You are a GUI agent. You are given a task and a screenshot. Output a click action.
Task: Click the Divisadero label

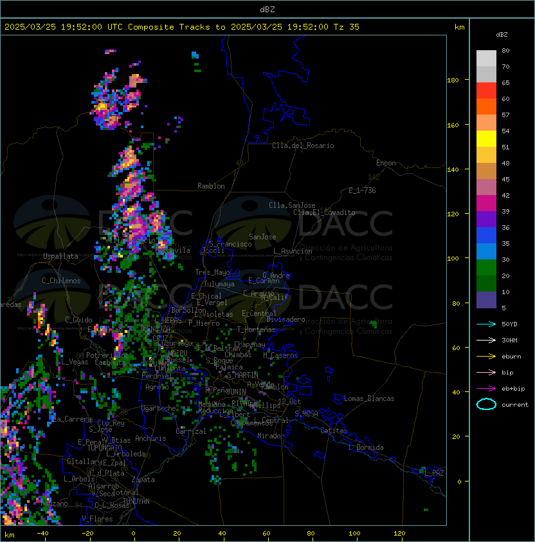pyautogui.click(x=286, y=319)
